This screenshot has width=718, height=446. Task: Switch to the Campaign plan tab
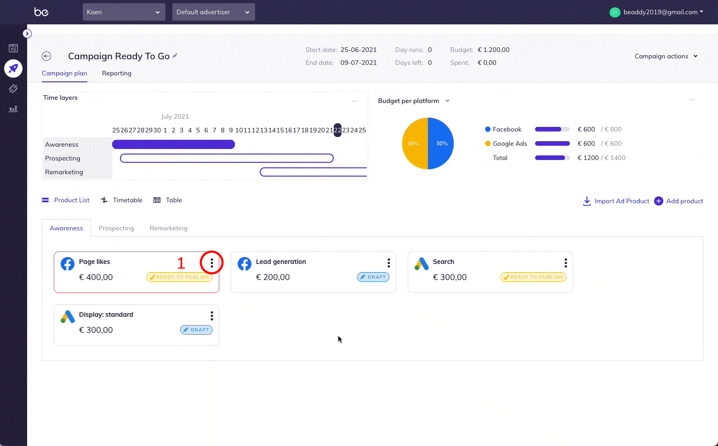pyautogui.click(x=64, y=73)
